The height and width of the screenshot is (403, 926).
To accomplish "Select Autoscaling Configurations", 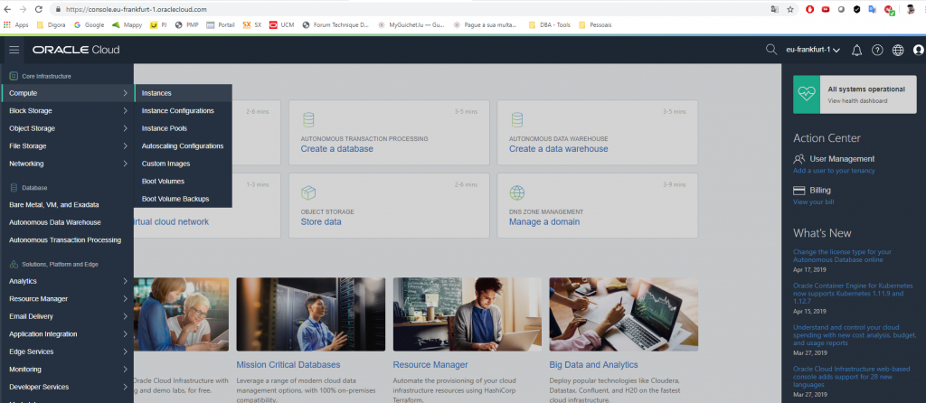I will tap(183, 145).
